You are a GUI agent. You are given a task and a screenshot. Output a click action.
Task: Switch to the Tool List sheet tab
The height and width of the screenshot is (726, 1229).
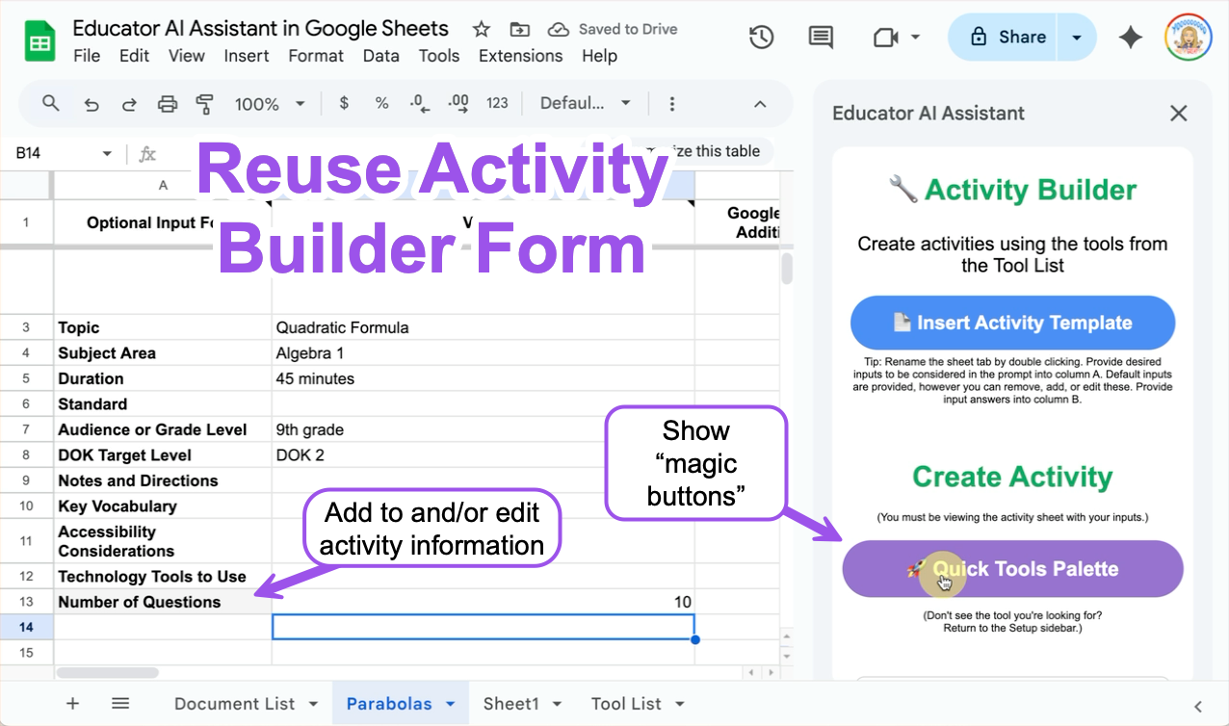[x=626, y=704]
